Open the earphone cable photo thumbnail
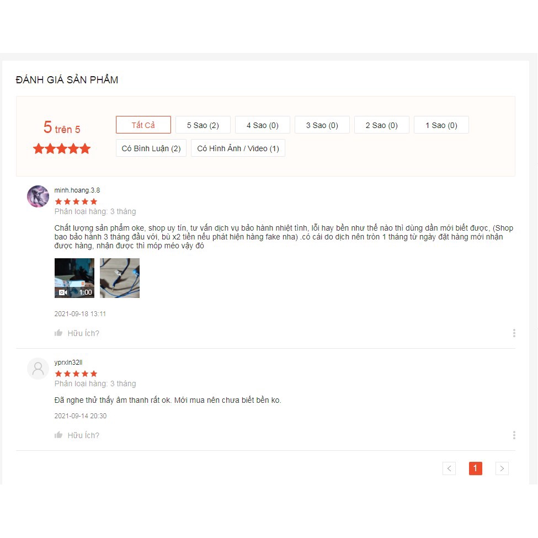 pos(120,278)
